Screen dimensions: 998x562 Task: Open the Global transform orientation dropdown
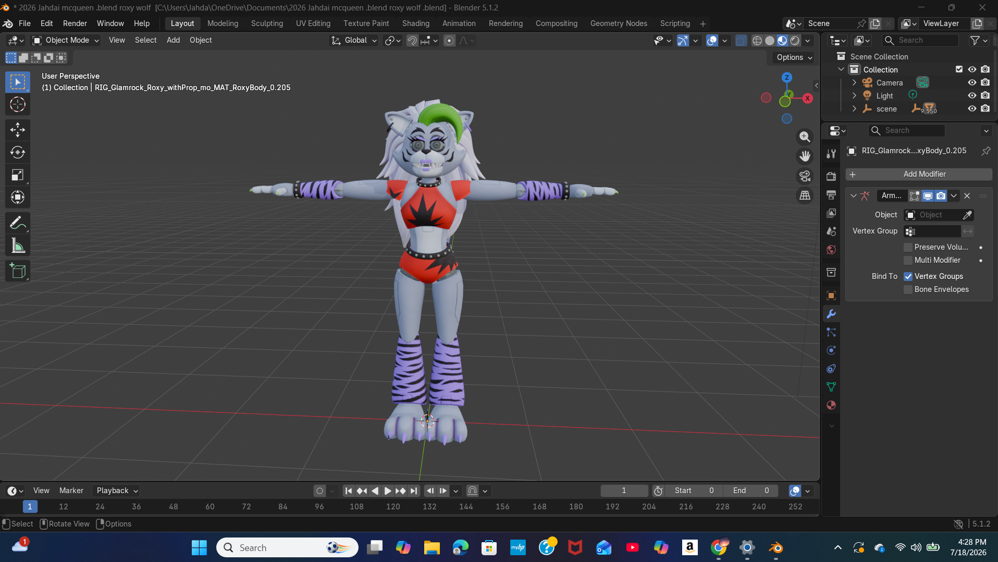click(x=354, y=40)
